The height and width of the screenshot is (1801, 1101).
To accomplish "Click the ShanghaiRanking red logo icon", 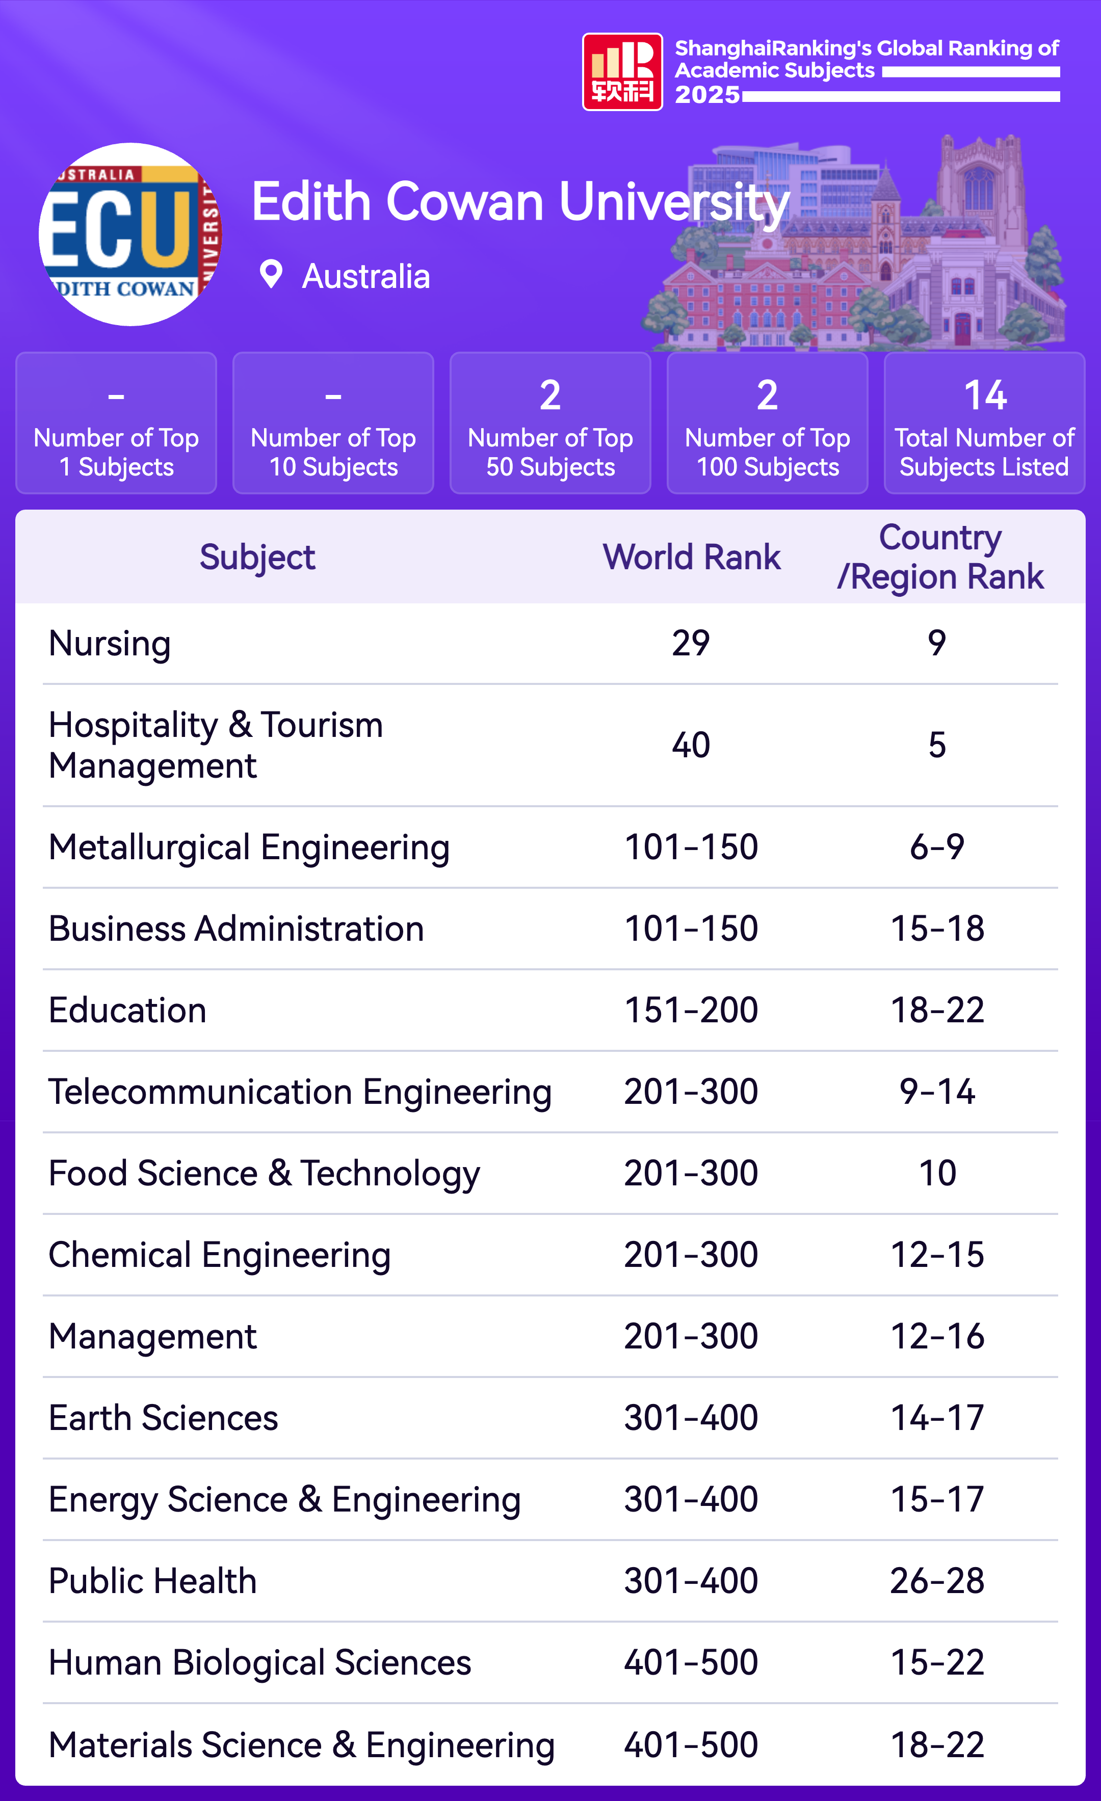I will coord(621,72).
